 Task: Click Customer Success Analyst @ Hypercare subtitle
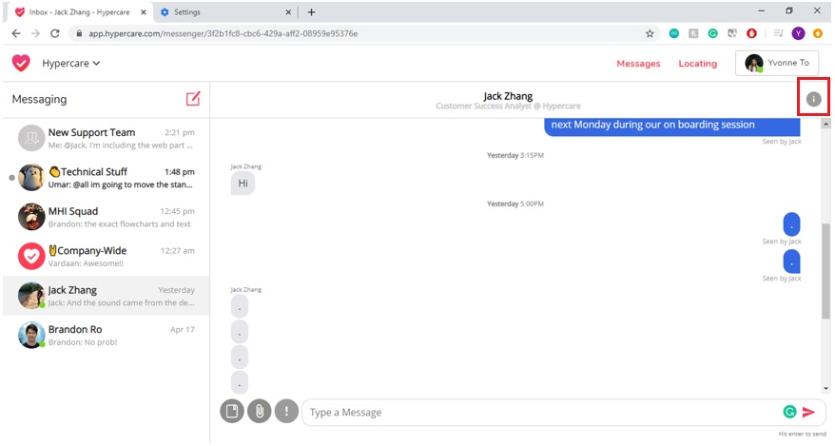pyautogui.click(x=508, y=106)
